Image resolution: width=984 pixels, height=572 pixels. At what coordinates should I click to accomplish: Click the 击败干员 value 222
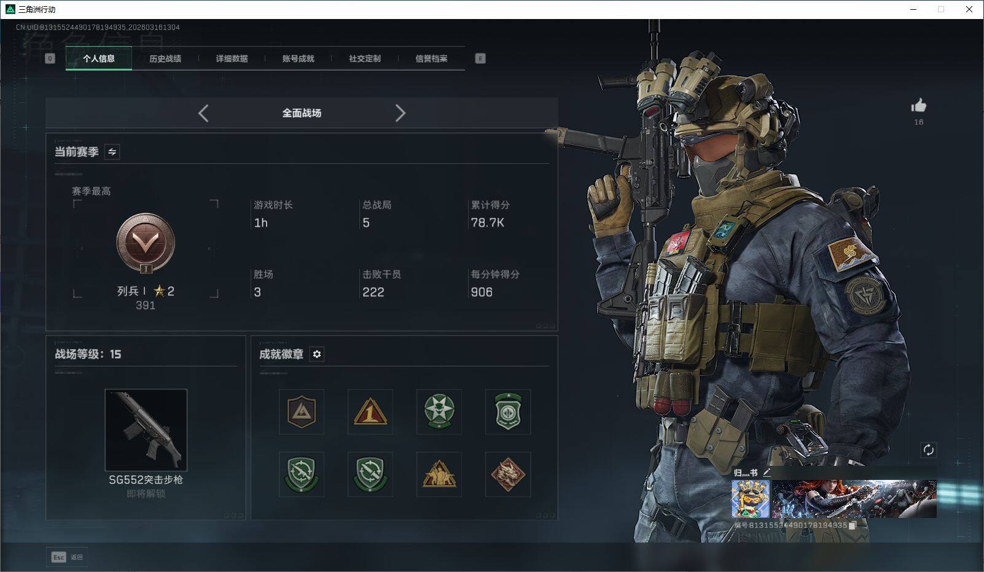pos(373,292)
